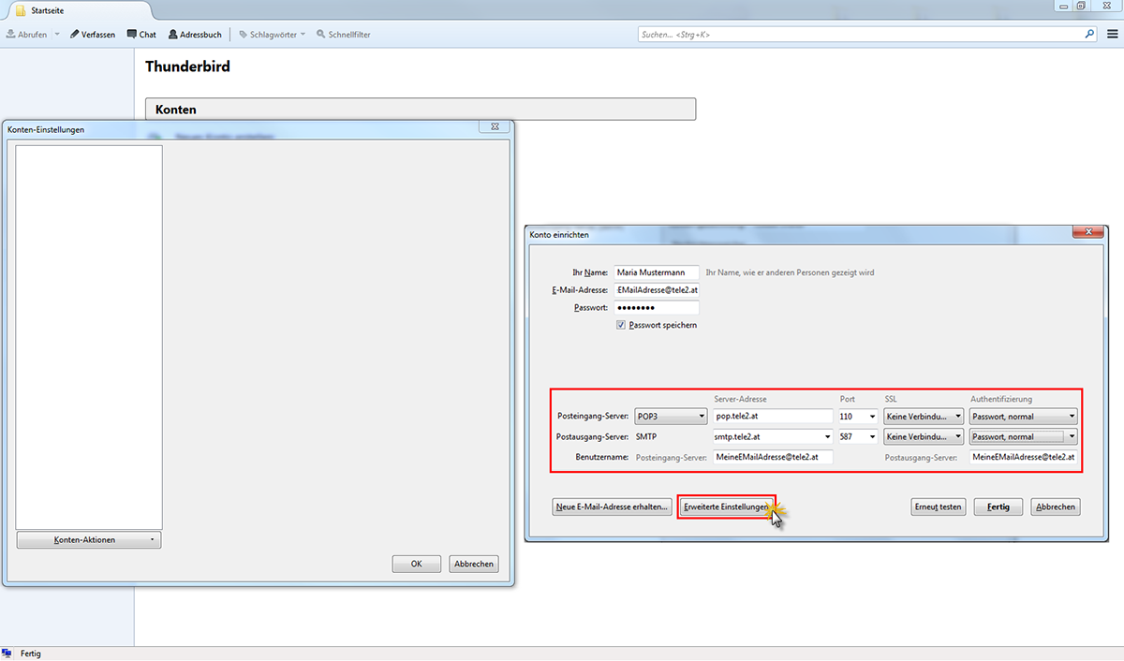Click Abbrechen in Konto einrichten dialog
Viewport: 1124px width, 661px height.
point(1056,507)
